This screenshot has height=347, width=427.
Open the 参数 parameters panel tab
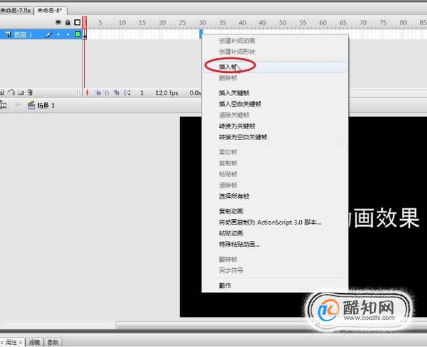[x=53, y=342]
